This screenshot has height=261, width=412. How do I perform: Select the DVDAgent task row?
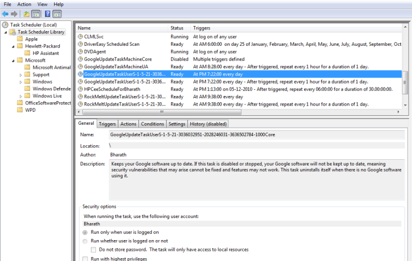239,51
